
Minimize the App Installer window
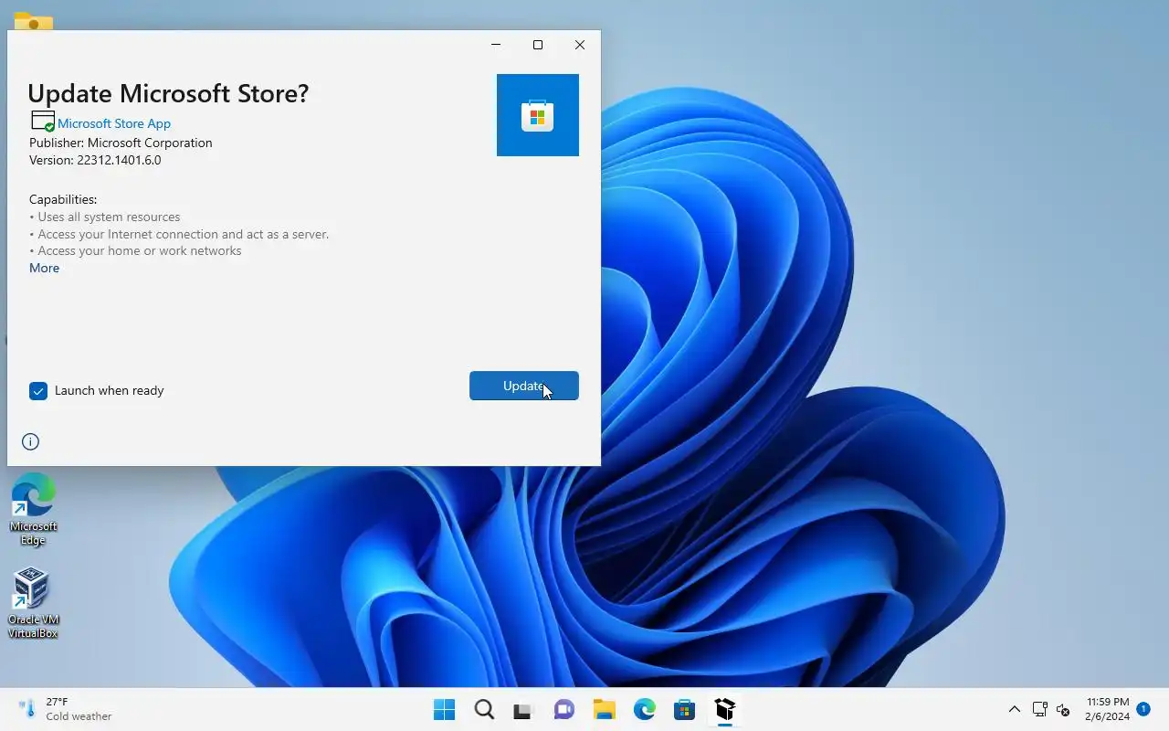pos(496,45)
